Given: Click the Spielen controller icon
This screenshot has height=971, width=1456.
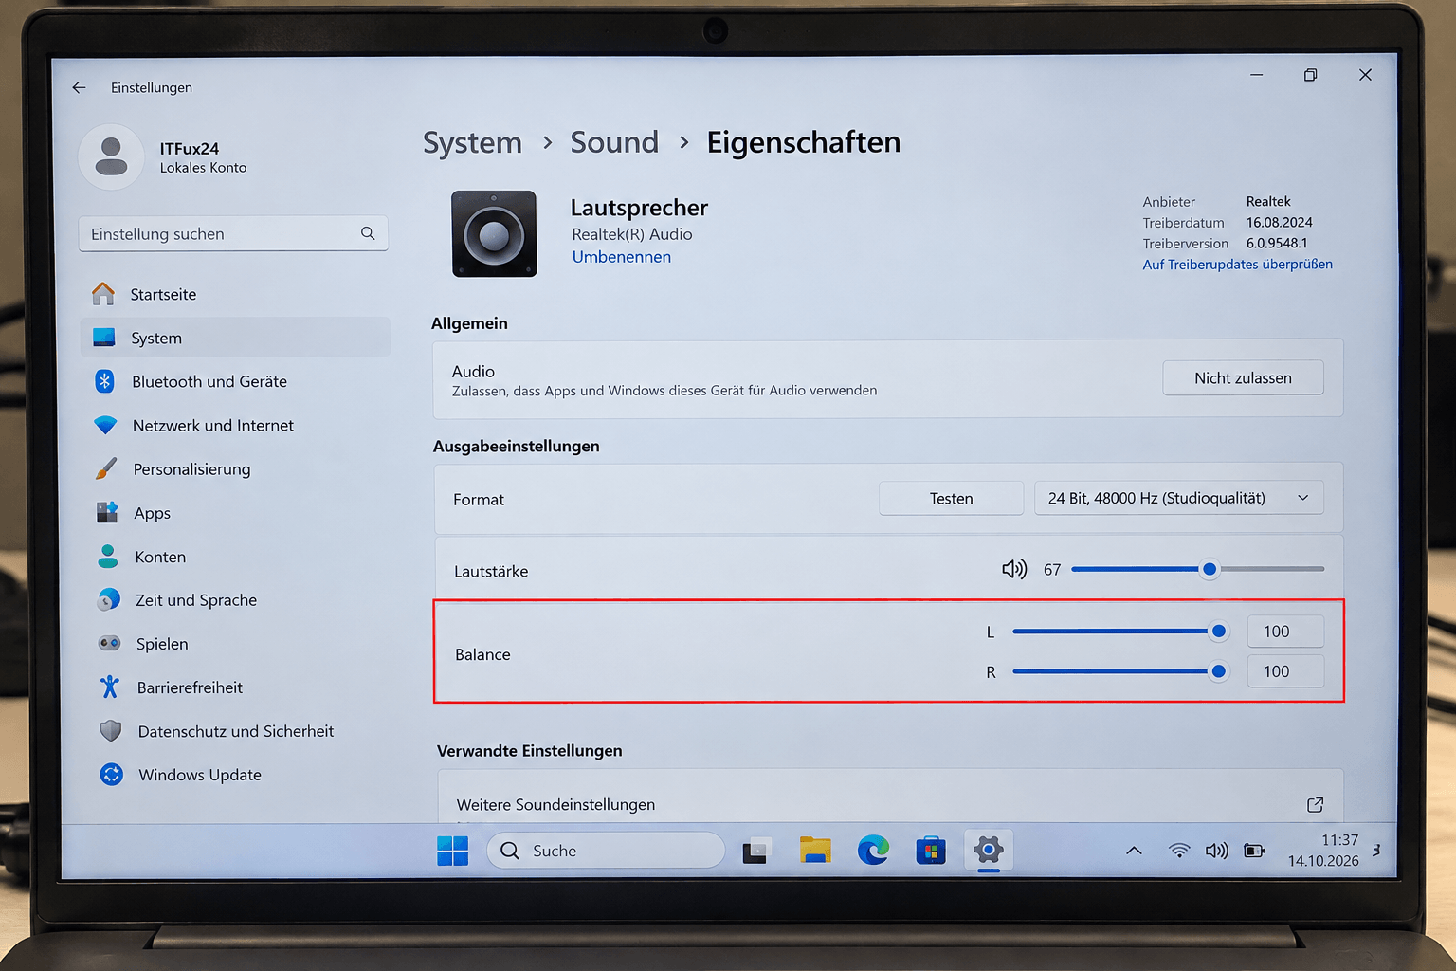Looking at the screenshot, I should (x=110, y=643).
